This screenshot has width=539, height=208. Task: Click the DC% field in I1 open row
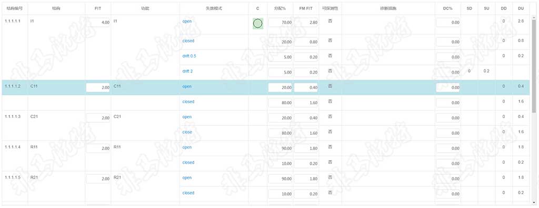click(x=448, y=22)
